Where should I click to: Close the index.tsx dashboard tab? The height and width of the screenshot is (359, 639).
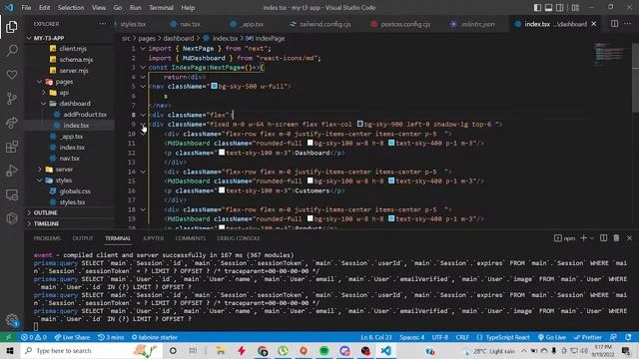(594, 24)
